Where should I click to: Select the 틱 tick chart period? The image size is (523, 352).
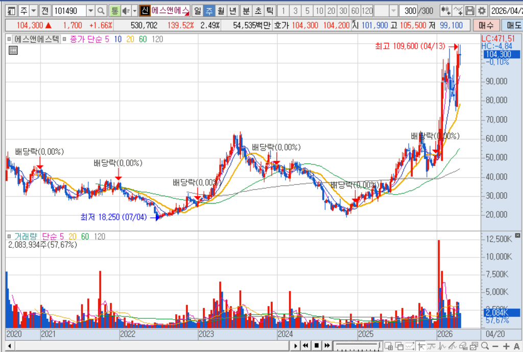click(270, 11)
